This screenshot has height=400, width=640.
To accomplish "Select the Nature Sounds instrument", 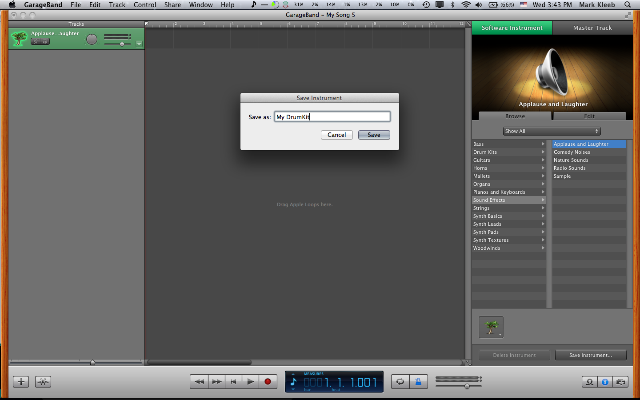I will point(589,160).
